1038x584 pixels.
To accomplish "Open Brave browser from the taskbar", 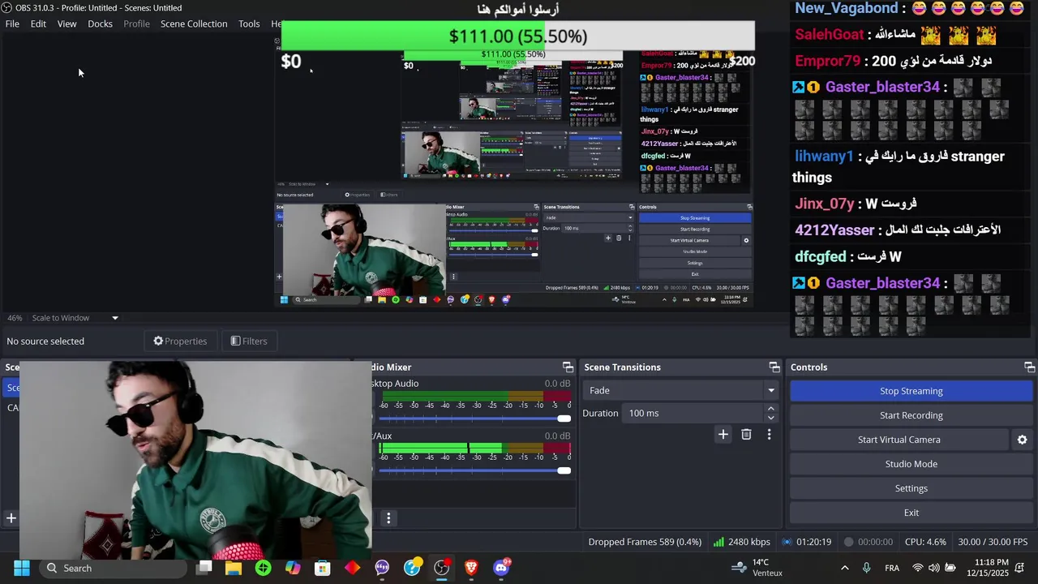I will [x=471, y=568].
